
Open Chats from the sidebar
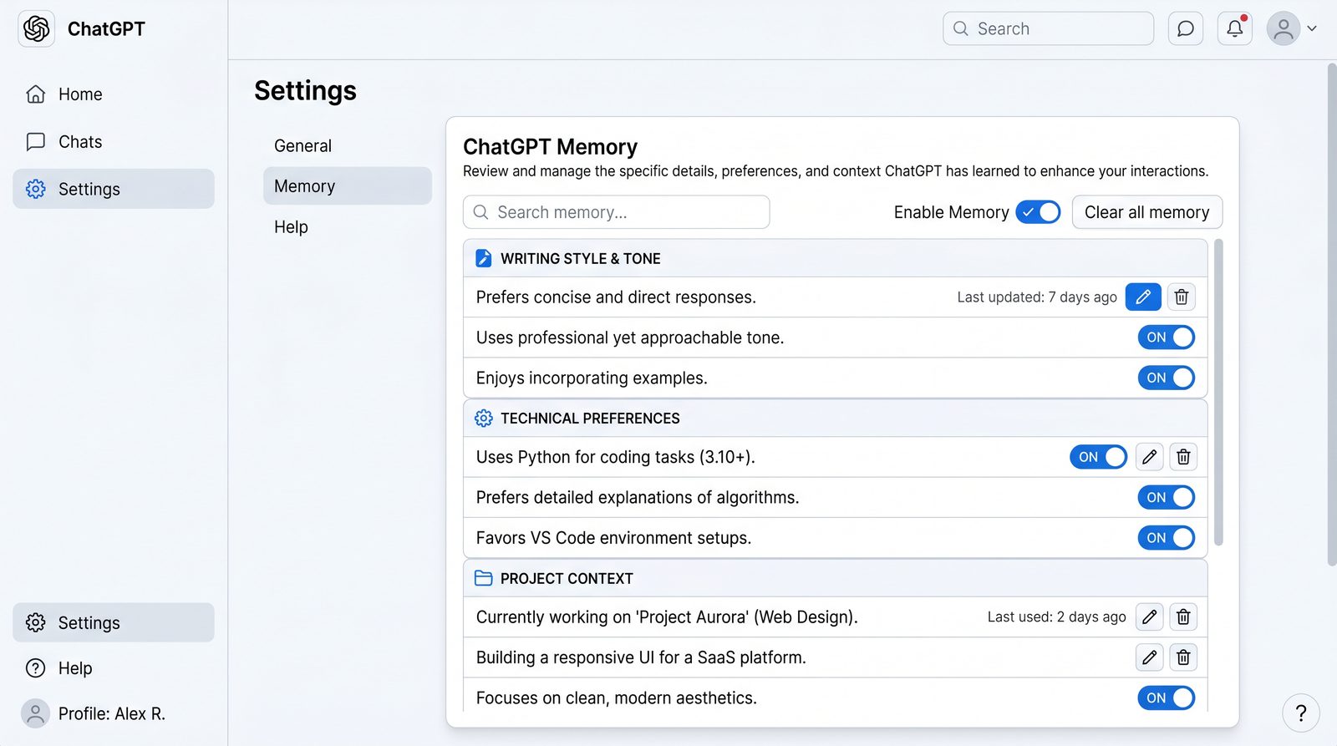pyautogui.click(x=113, y=141)
